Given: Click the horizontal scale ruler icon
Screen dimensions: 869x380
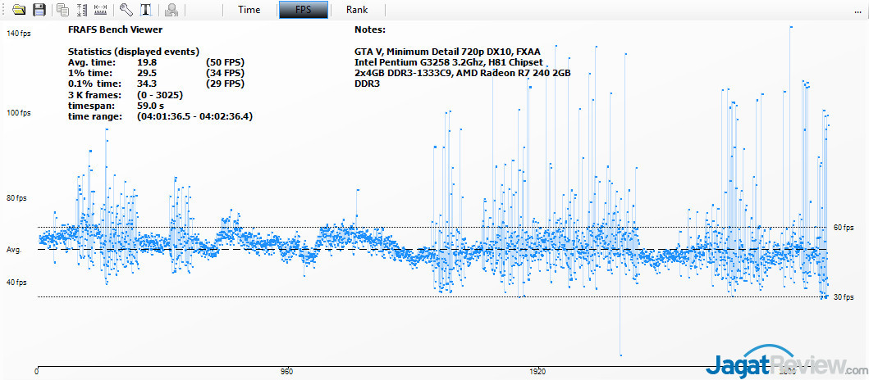Looking at the screenshot, I should pos(101,10).
